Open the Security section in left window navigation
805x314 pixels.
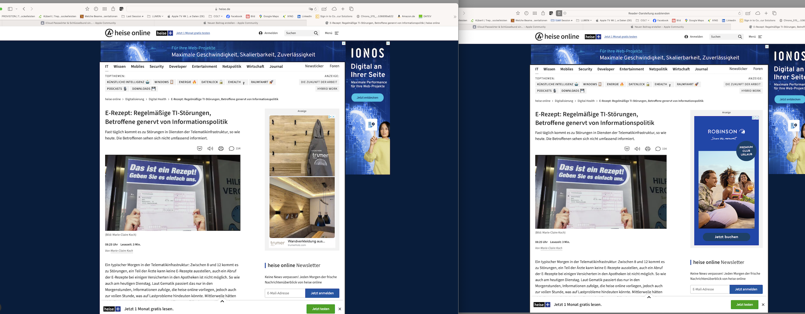coord(157,66)
